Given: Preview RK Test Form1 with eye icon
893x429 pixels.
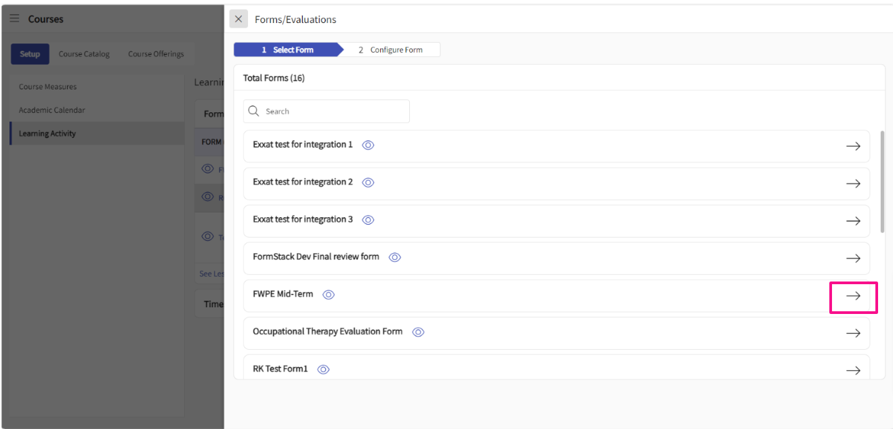Looking at the screenshot, I should pyautogui.click(x=323, y=369).
